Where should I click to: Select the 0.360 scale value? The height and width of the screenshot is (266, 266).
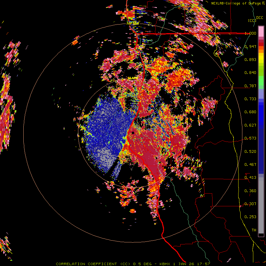coord(250,191)
